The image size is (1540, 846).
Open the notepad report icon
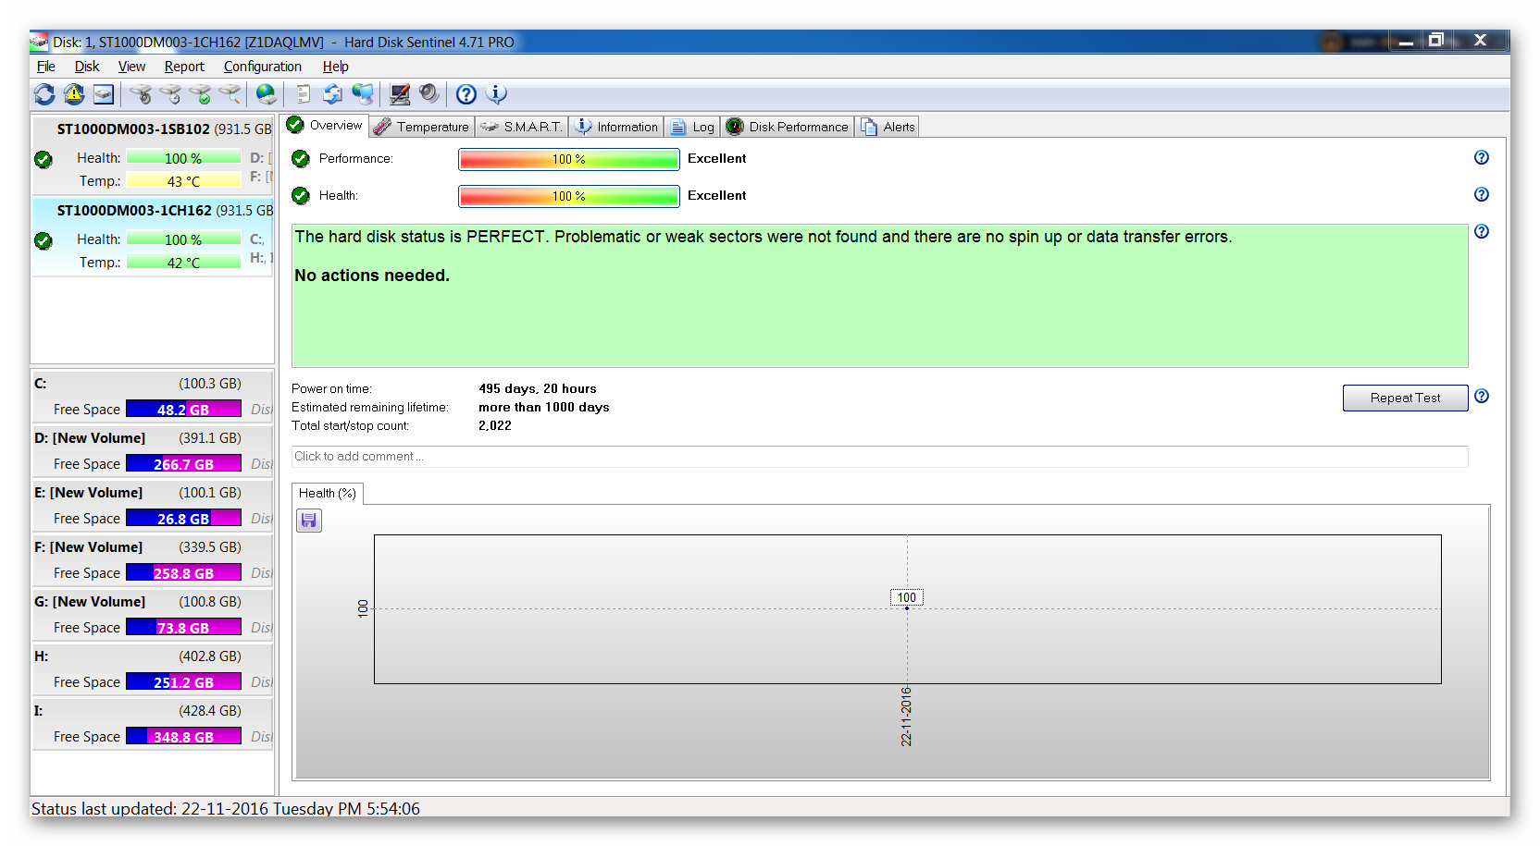(304, 94)
